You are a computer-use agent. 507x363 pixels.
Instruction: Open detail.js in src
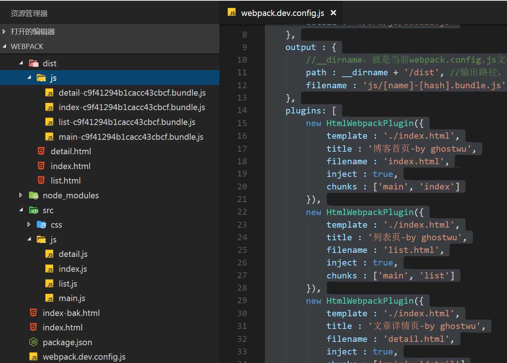click(x=73, y=254)
